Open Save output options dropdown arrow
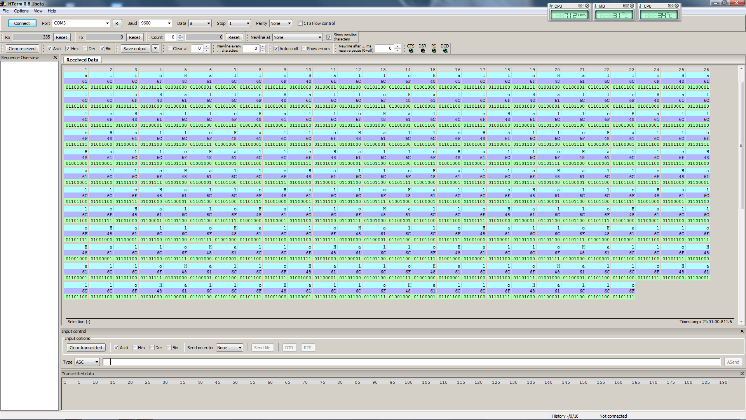746x420 pixels. click(155, 49)
